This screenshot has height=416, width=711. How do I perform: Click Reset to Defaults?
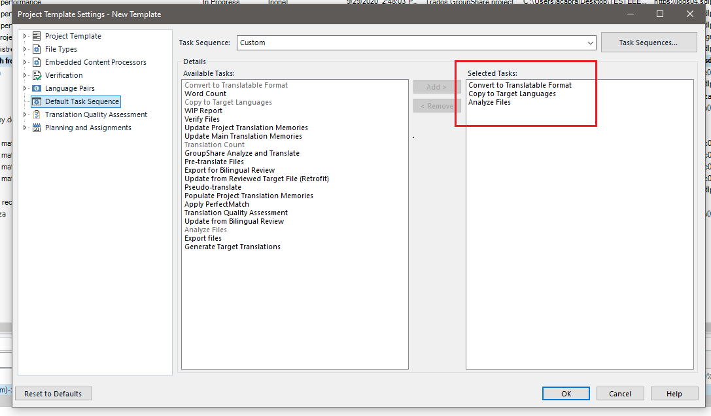(x=53, y=394)
